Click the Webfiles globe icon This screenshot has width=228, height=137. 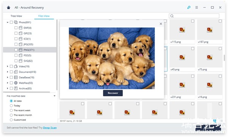tap(16, 83)
